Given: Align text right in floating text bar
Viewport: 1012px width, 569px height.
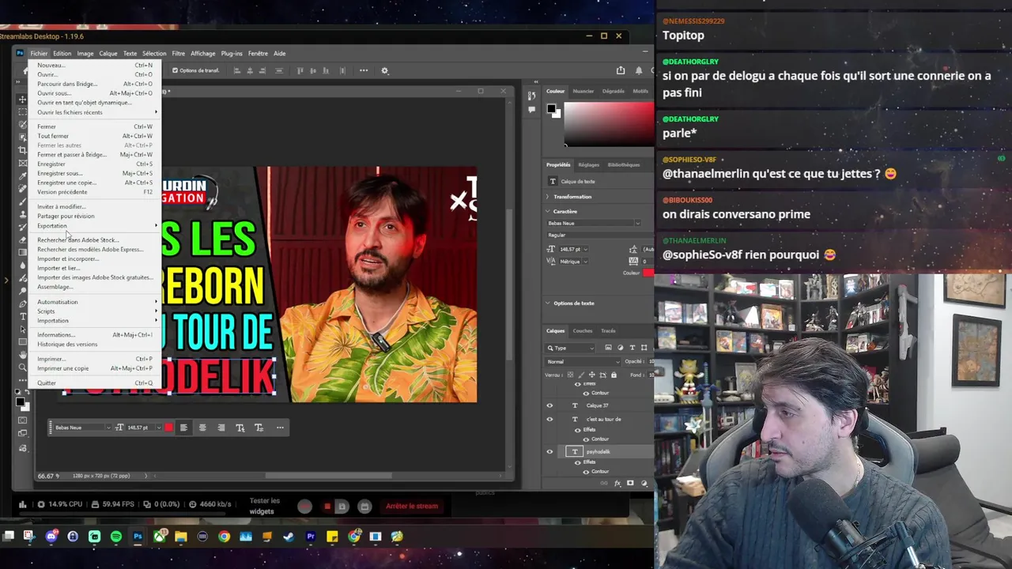Looking at the screenshot, I should [x=221, y=428].
